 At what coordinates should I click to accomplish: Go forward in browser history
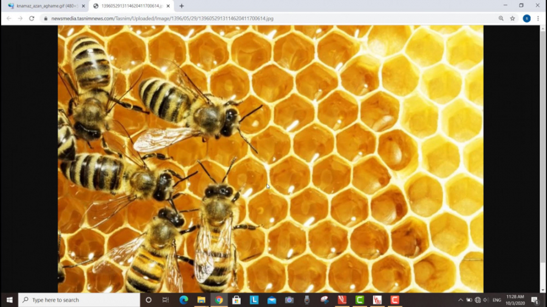(x=20, y=18)
